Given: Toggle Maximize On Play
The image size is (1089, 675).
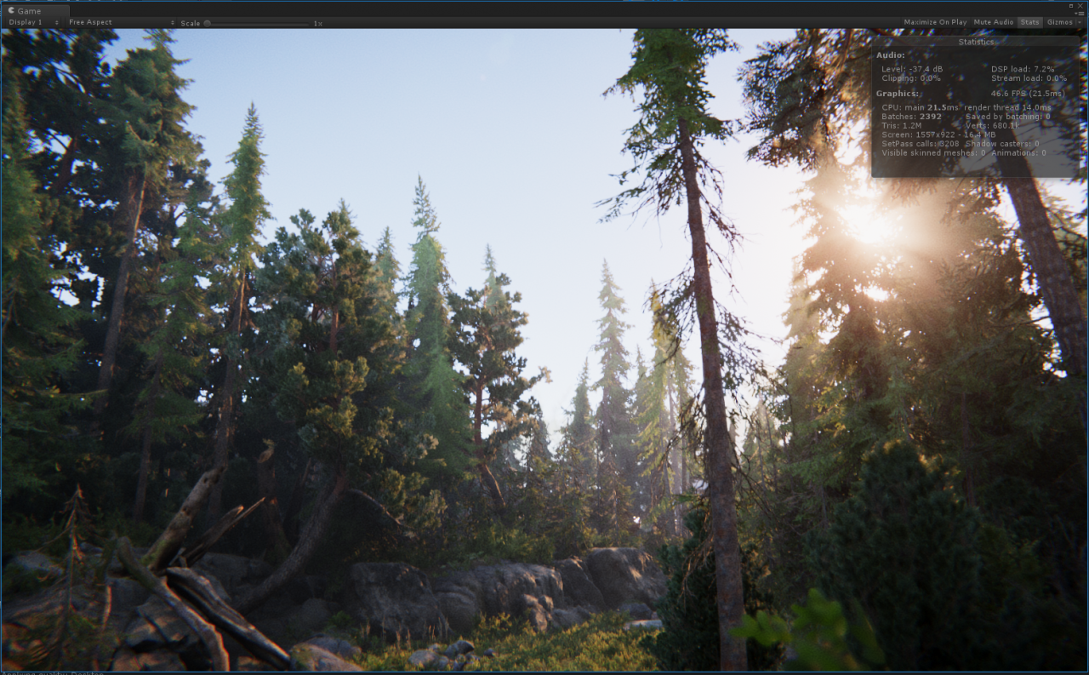Looking at the screenshot, I should point(934,22).
